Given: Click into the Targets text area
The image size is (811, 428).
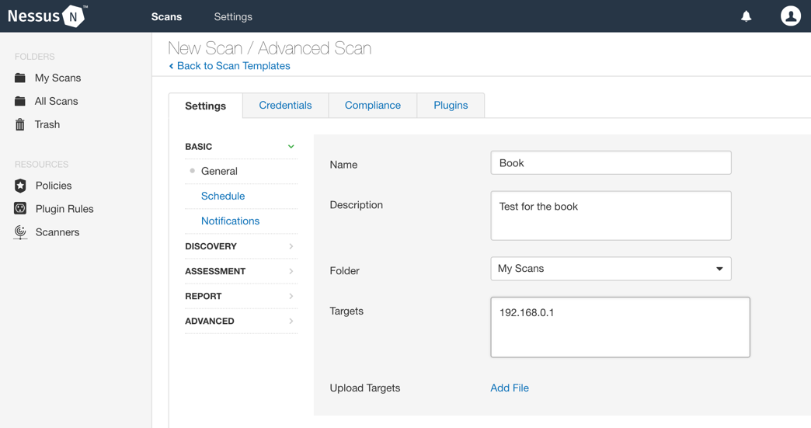Looking at the screenshot, I should click(x=620, y=327).
